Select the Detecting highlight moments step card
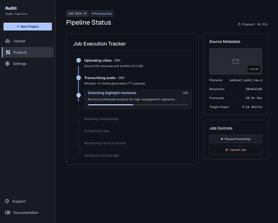Image resolution: width=278 pixels, height=223 pixels. pyautogui.click(x=138, y=99)
